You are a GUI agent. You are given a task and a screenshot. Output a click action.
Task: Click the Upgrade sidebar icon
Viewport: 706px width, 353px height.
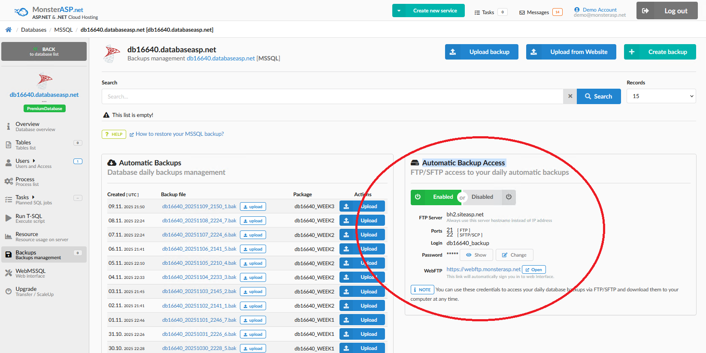[8, 291]
